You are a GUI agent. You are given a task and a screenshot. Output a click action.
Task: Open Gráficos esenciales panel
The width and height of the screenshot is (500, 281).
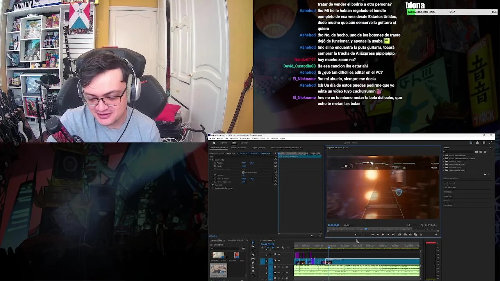tap(450, 178)
